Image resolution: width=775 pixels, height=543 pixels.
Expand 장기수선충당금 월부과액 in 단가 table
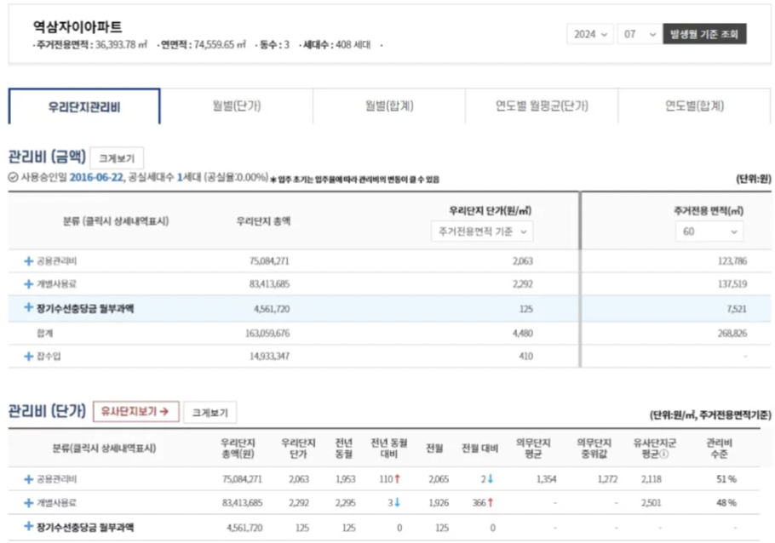pos(29,527)
